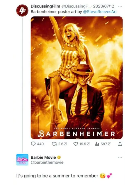125x185 pixels.
Task: Open more options on DiscussingFilm tweet
Action: pos(120,6)
